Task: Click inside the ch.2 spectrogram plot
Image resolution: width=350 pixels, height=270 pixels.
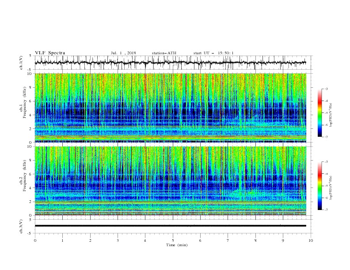Action: click(171, 181)
